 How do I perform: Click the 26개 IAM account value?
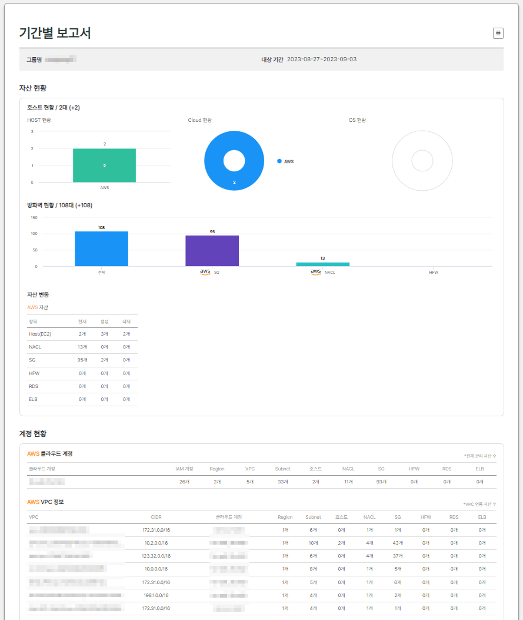[x=185, y=482]
